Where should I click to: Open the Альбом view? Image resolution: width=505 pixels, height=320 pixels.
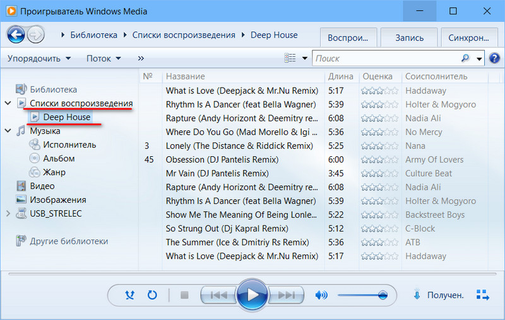[59, 158]
